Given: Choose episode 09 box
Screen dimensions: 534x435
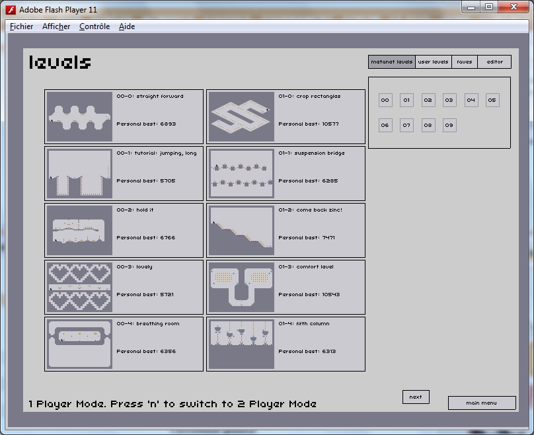Looking at the screenshot, I should tap(449, 125).
